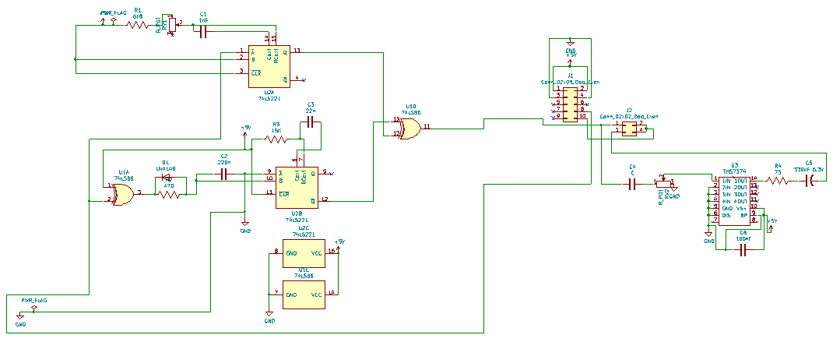Screen dimensions: 833x349
Task: Select the U1D XOR gate symbol
Action: click(x=409, y=129)
